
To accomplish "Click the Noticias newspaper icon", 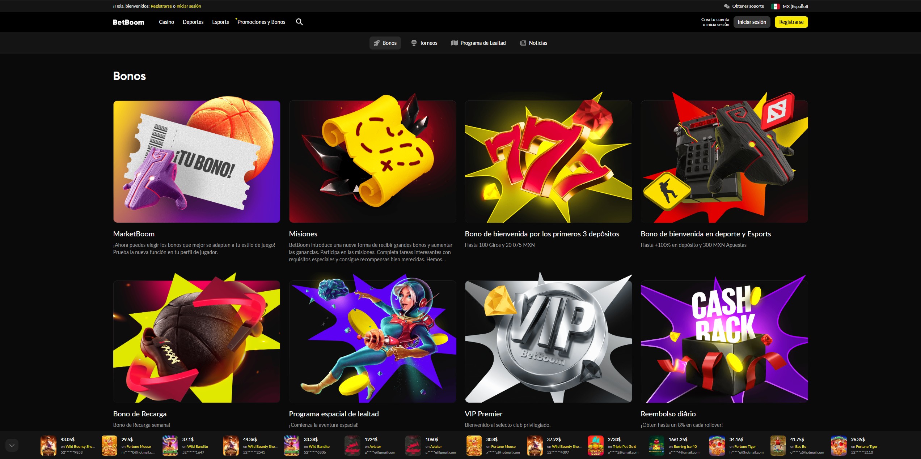I will [523, 43].
